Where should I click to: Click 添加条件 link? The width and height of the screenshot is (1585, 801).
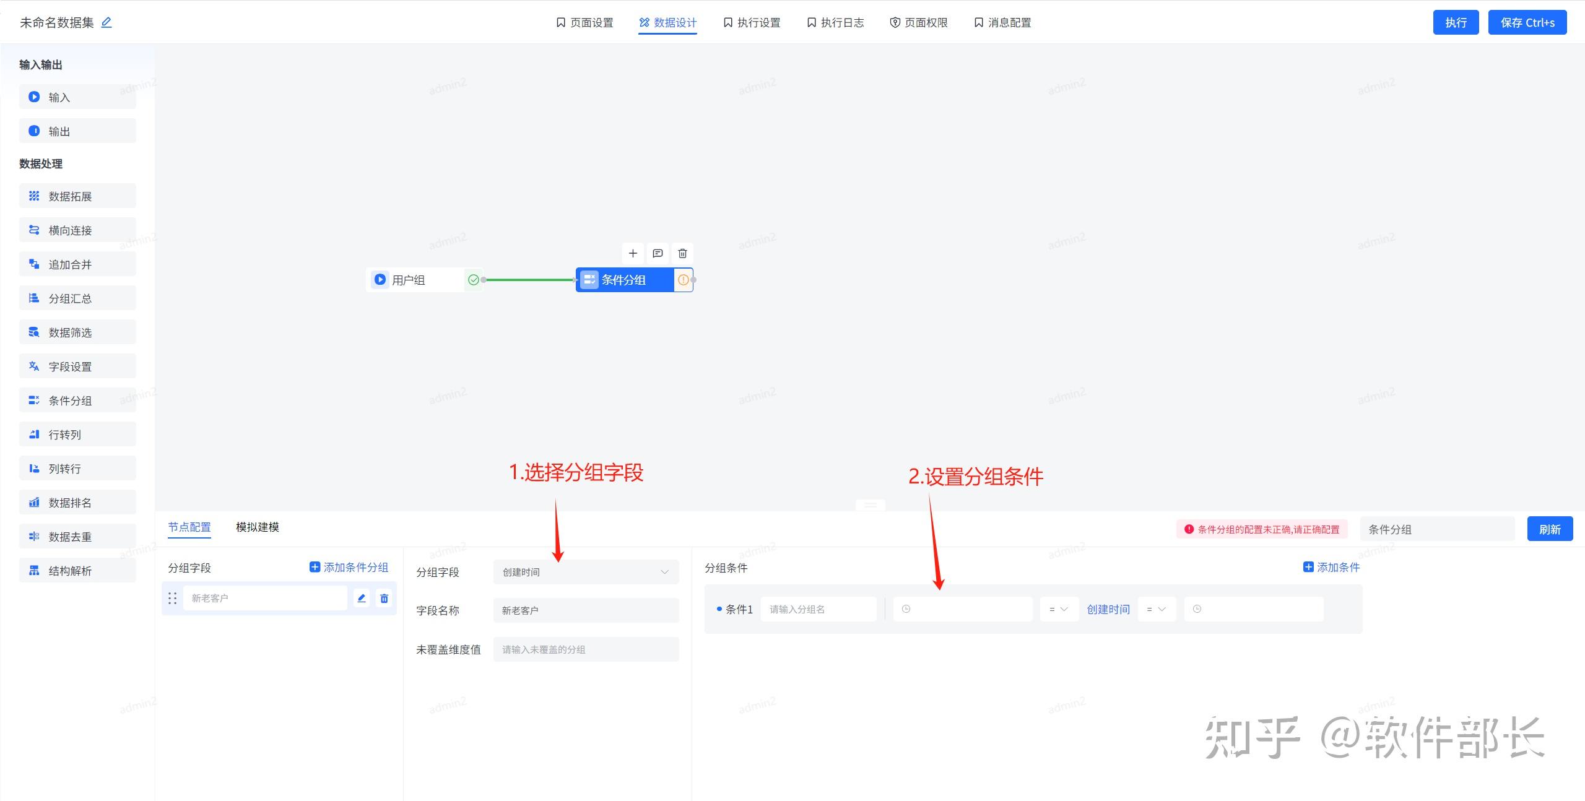[1331, 567]
